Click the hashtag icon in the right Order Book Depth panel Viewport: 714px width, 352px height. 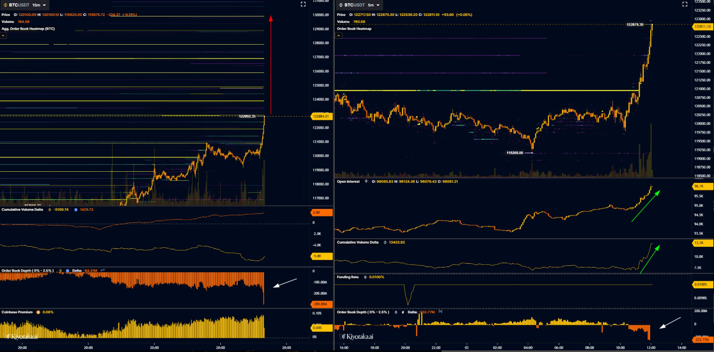point(403,312)
